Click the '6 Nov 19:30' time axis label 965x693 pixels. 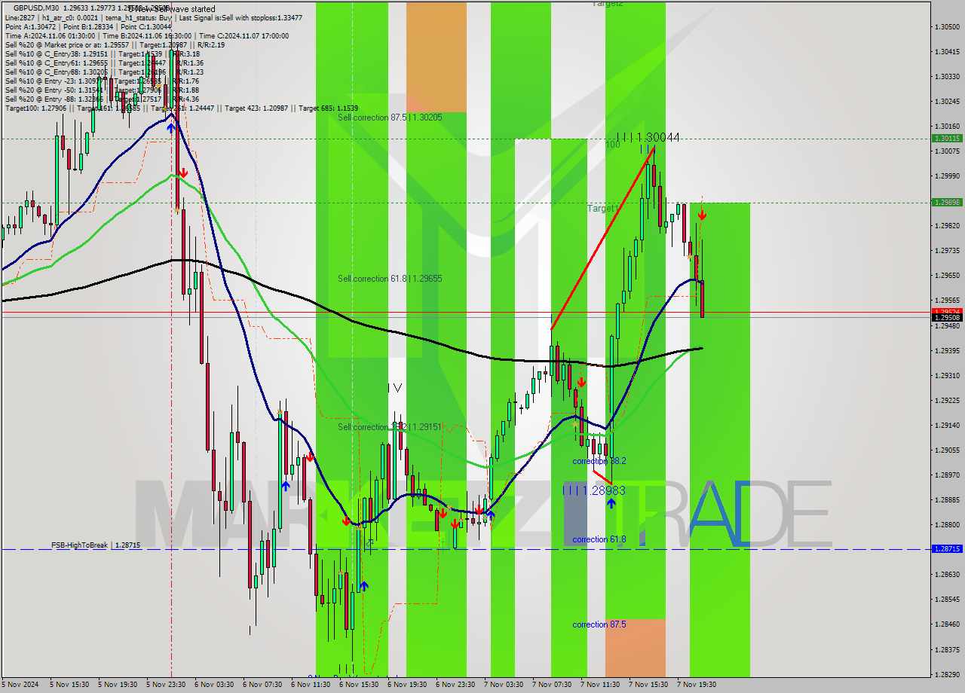coord(406,685)
